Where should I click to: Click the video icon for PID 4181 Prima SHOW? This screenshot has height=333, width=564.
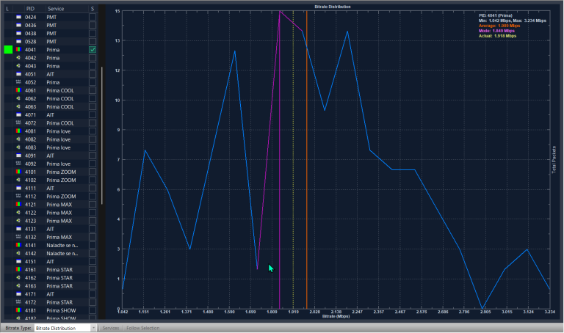18,310
